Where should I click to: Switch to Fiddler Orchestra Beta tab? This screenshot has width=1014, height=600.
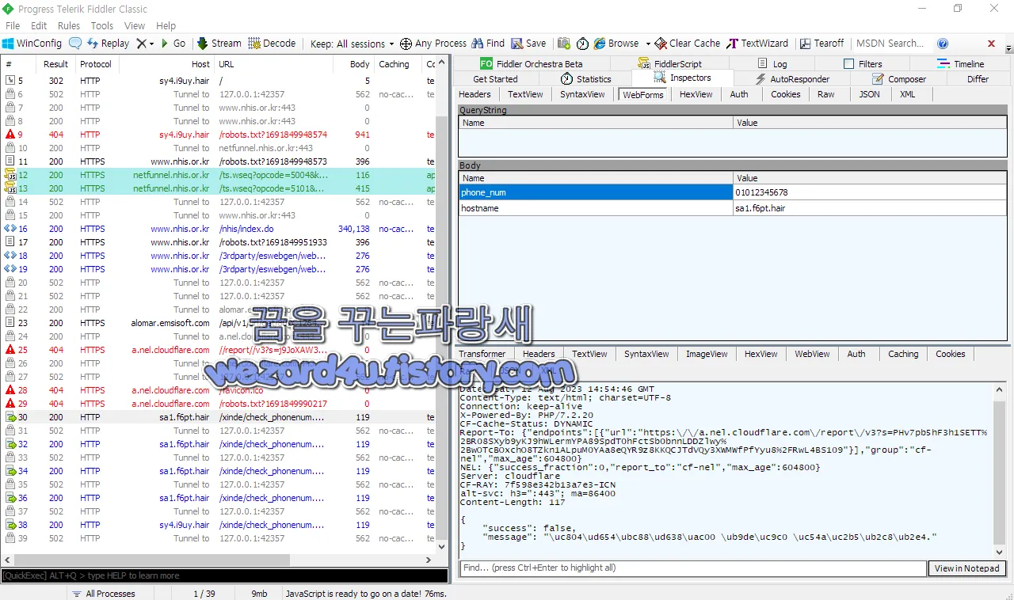531,63
